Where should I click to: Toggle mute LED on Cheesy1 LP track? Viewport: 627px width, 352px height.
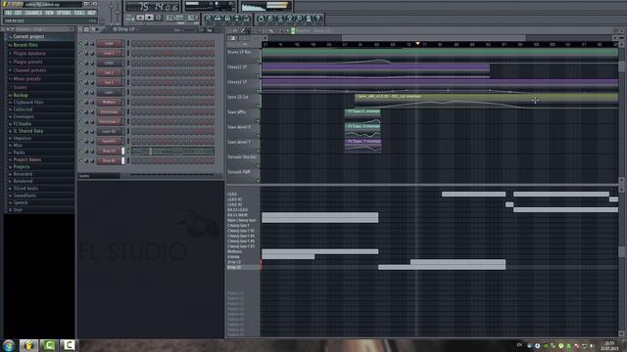258,76
